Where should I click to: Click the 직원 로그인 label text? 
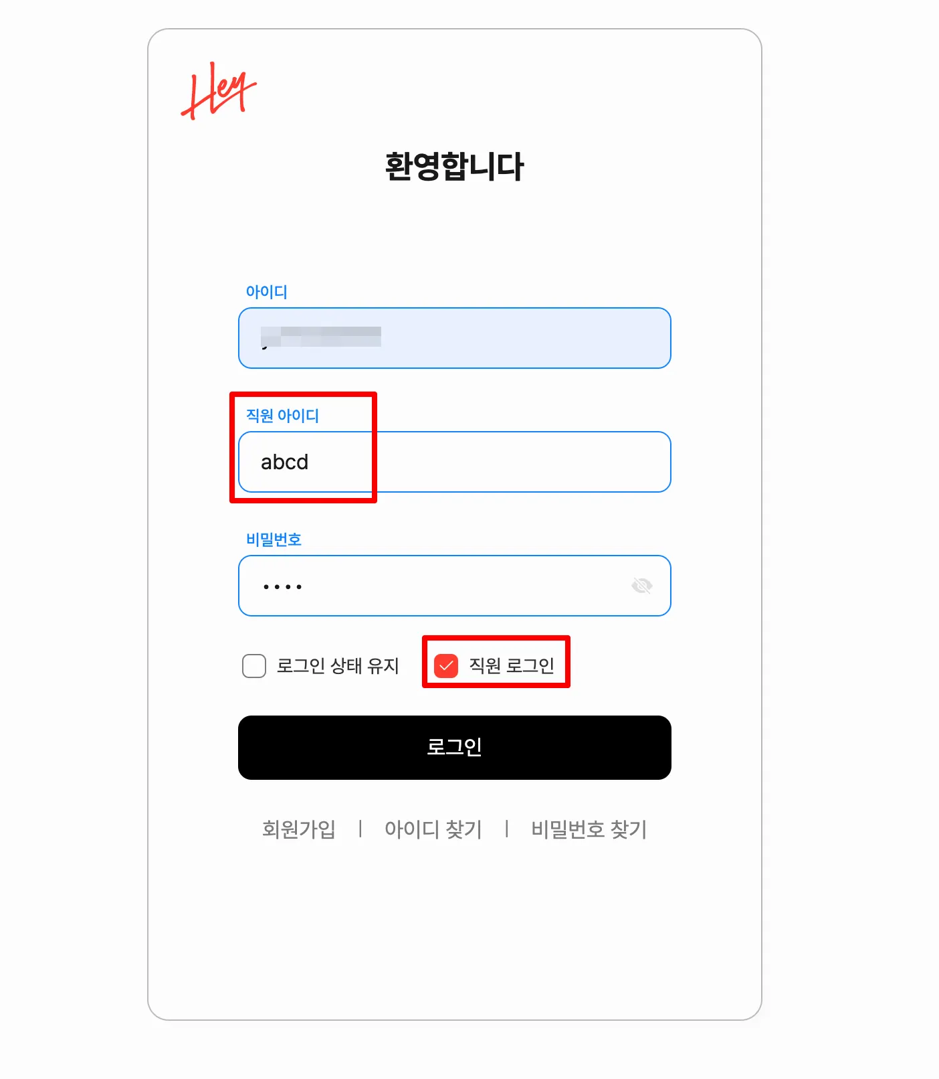(x=512, y=666)
